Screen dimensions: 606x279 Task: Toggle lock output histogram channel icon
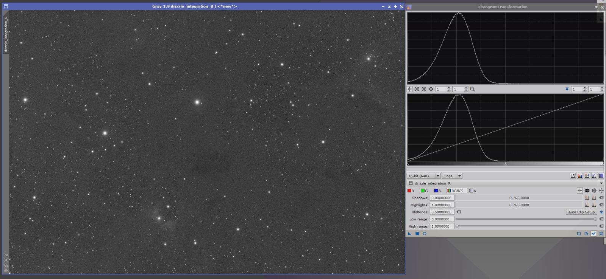pyautogui.click(x=587, y=176)
